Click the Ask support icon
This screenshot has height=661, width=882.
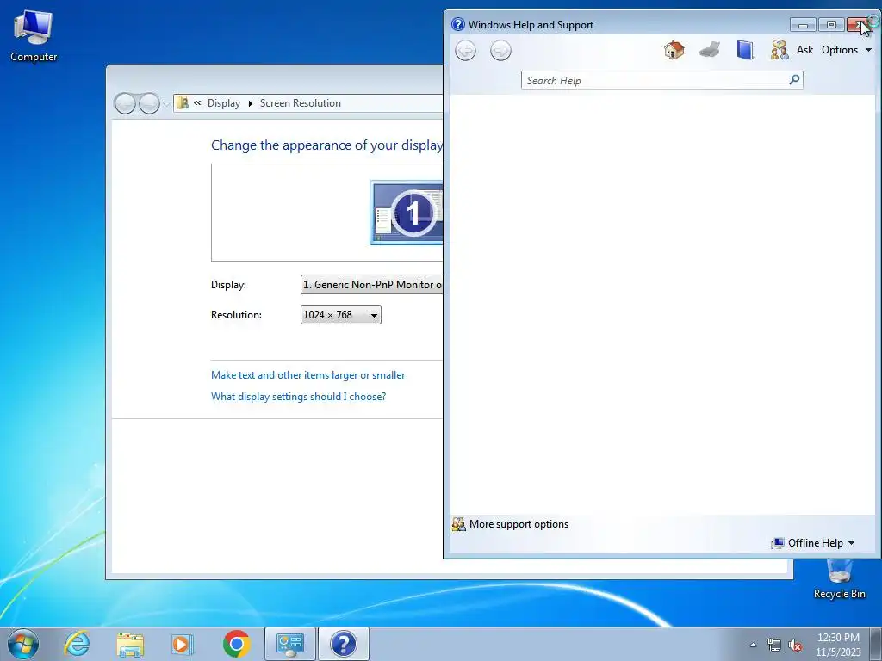(780, 50)
